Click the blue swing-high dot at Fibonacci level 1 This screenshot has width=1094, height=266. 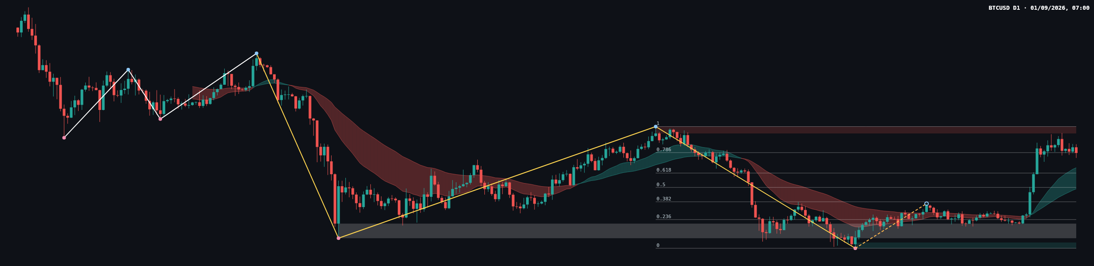coord(656,127)
